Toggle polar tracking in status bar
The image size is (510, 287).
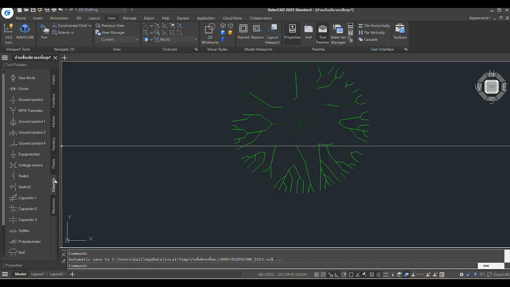(344, 275)
